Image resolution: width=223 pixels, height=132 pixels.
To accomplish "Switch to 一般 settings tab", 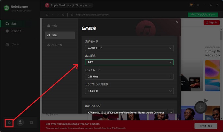I will coord(60,26).
